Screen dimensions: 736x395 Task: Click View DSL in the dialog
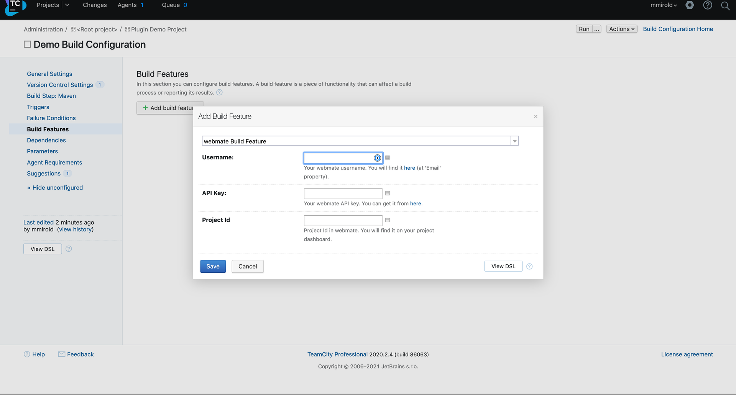pos(503,266)
